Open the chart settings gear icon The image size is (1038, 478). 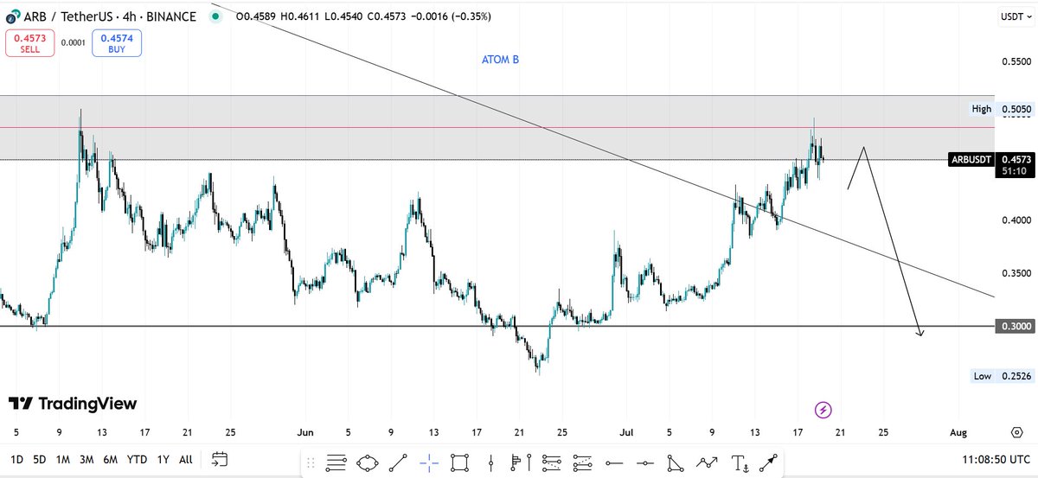point(1016,431)
